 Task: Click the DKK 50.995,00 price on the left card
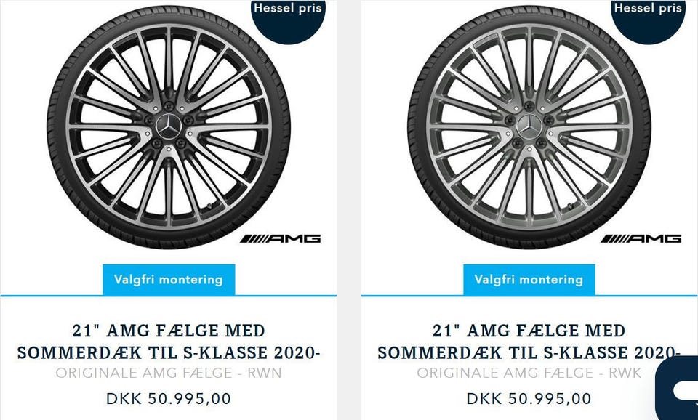coord(169,399)
